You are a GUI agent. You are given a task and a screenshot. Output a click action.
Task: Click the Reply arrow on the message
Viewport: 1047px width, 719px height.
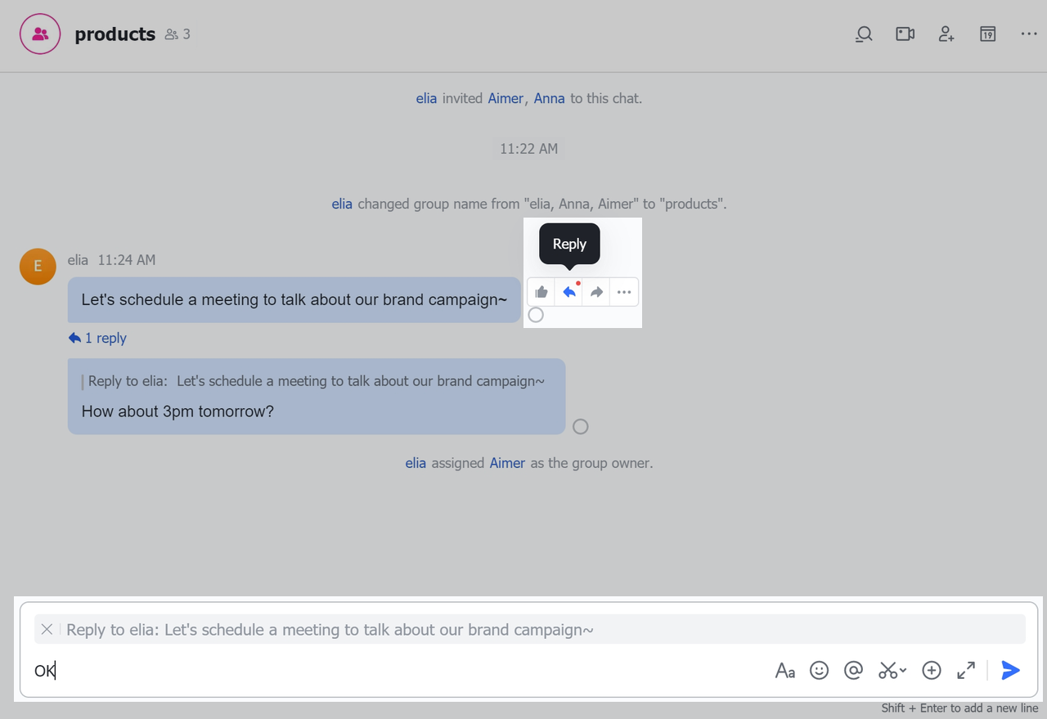click(569, 292)
